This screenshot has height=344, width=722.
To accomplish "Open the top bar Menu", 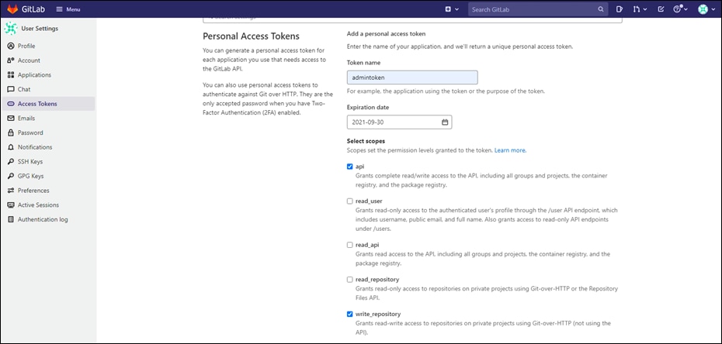I will coord(68,9).
